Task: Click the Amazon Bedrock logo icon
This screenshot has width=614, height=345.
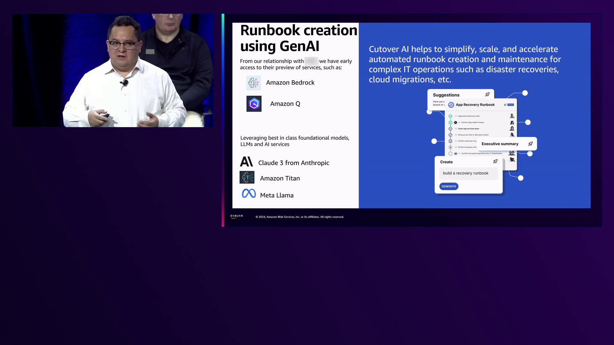Action: [x=254, y=83]
